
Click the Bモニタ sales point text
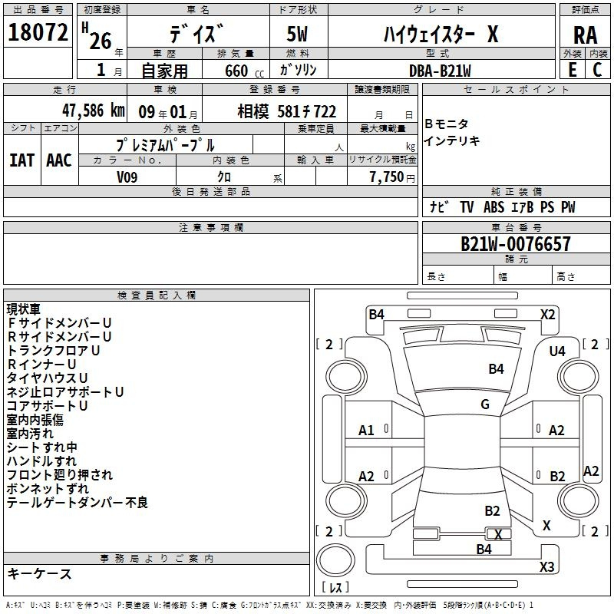point(446,124)
